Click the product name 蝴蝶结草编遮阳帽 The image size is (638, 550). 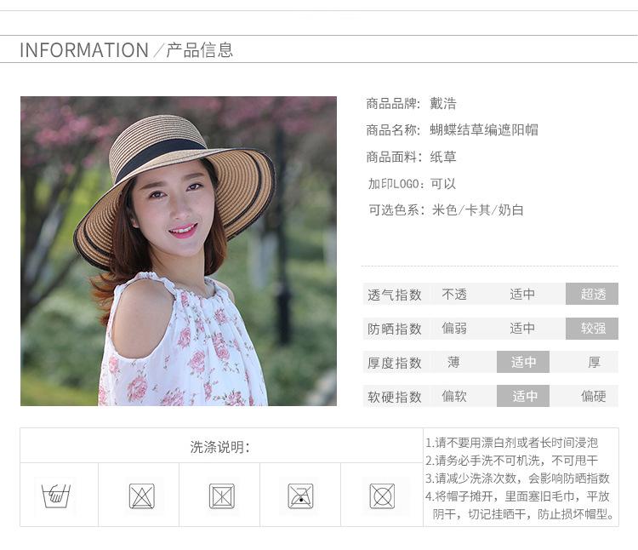coord(484,130)
